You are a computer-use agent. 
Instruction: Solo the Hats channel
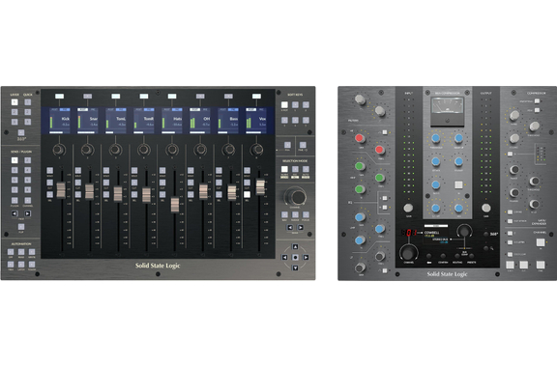pyautogui.click(x=162, y=171)
